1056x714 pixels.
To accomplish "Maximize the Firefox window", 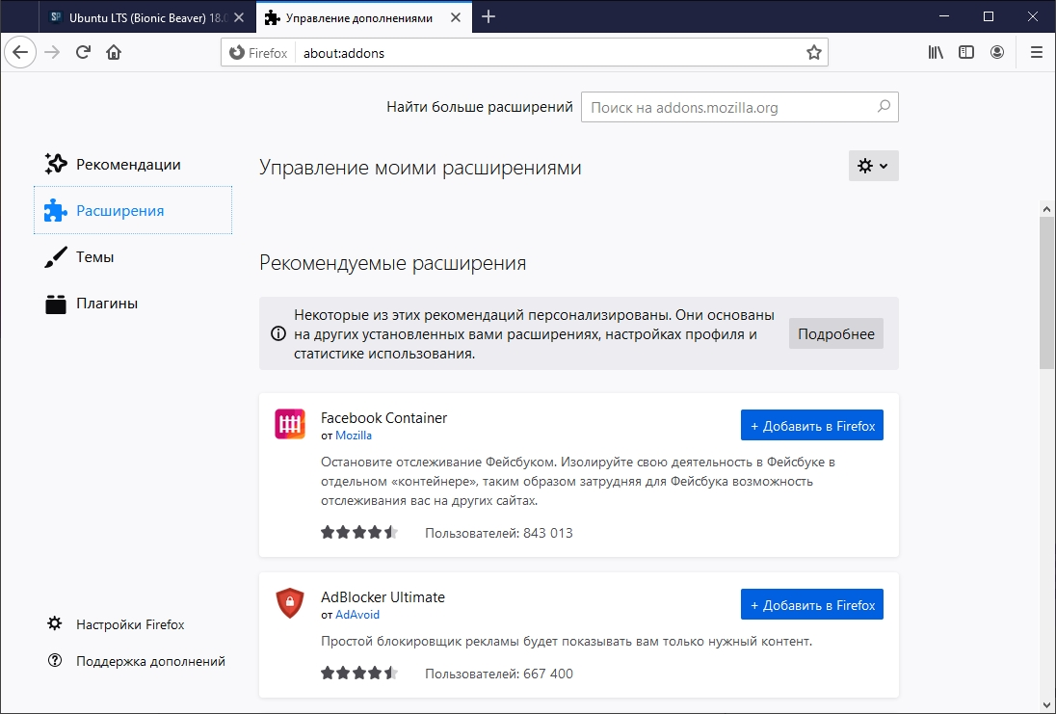I will point(989,16).
